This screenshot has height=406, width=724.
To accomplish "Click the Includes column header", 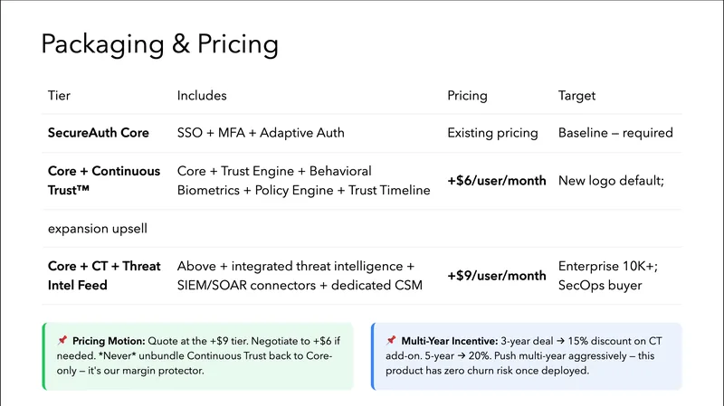I will click(201, 95).
